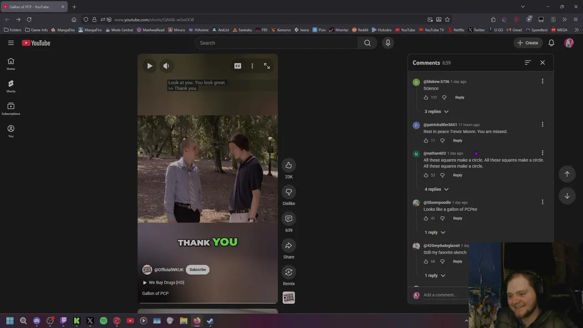Open the Folders bookmark menu

click(x=12, y=30)
